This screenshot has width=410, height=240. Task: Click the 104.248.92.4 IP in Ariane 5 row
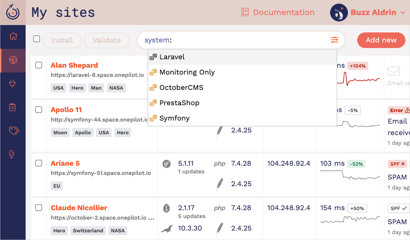coord(289,163)
